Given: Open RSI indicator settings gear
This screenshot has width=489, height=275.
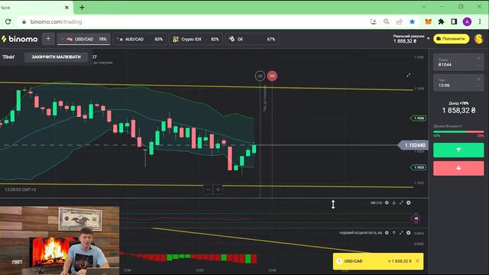Looking at the screenshot, I should 387,202.
